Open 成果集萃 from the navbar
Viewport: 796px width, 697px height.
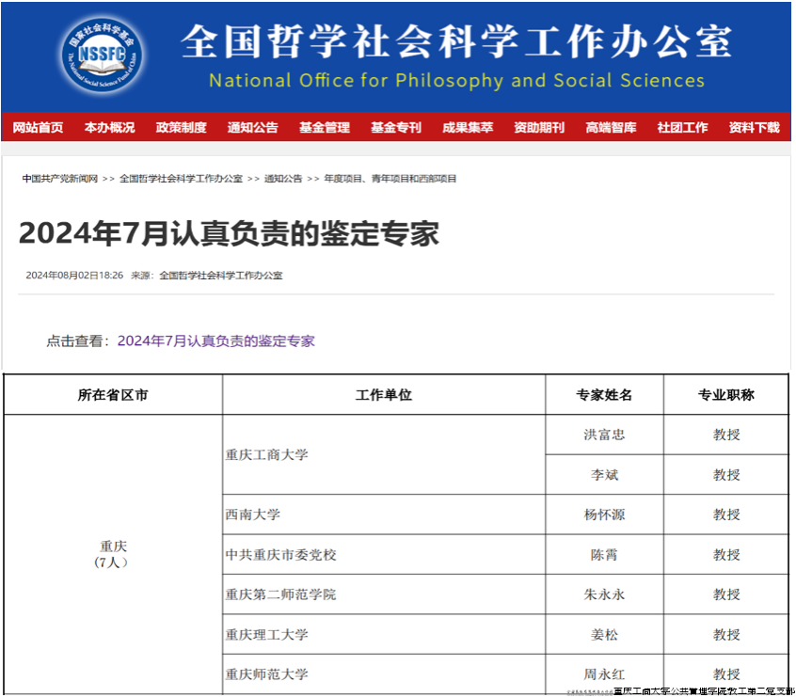tap(468, 128)
